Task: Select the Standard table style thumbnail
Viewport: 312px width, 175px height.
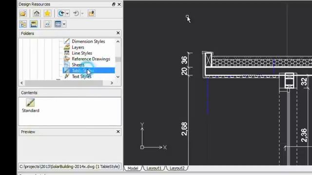Action: point(30,103)
